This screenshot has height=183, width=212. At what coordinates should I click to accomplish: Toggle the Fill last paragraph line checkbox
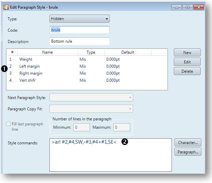click(x=8, y=124)
